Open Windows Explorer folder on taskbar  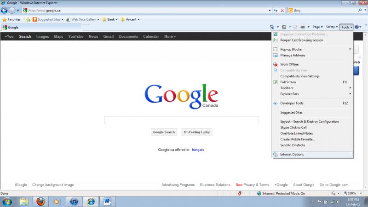[x=24, y=201]
